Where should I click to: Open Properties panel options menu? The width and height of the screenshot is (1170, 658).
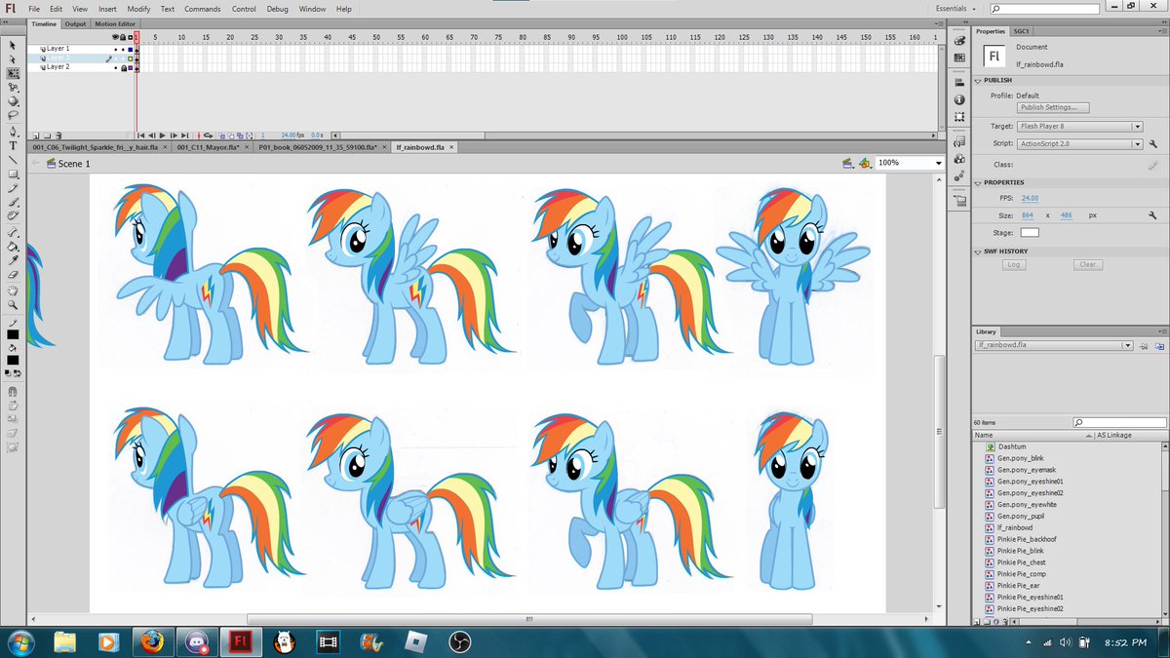click(x=1160, y=31)
